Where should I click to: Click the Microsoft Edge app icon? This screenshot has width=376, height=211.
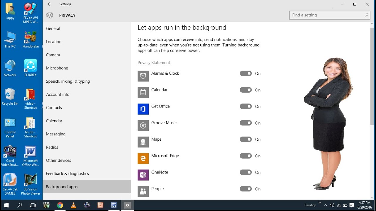[x=143, y=158]
